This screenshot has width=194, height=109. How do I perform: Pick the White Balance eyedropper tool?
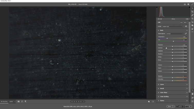186,34
